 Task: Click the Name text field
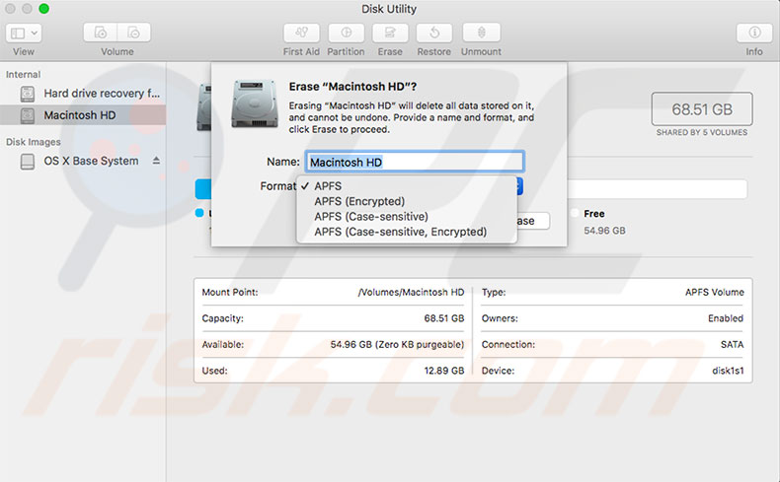point(414,162)
